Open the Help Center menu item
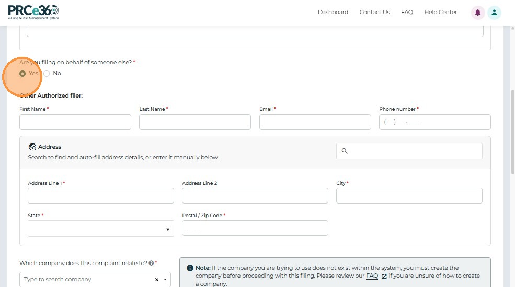 (440, 13)
